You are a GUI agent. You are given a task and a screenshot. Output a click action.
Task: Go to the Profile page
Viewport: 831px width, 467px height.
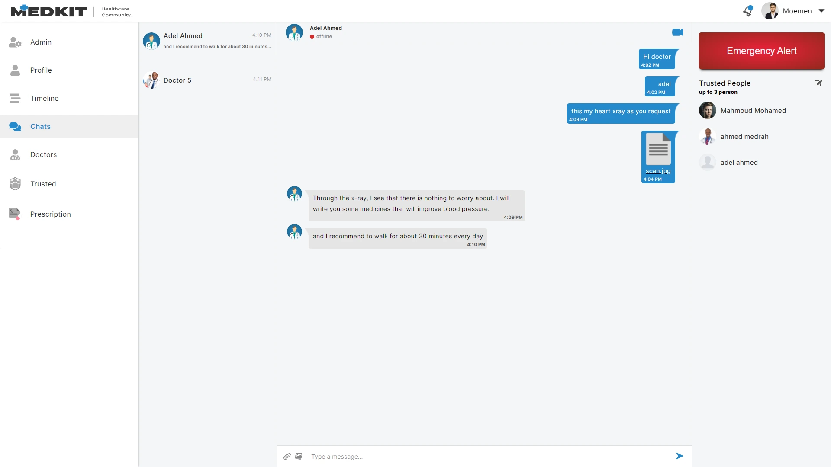[x=41, y=70]
